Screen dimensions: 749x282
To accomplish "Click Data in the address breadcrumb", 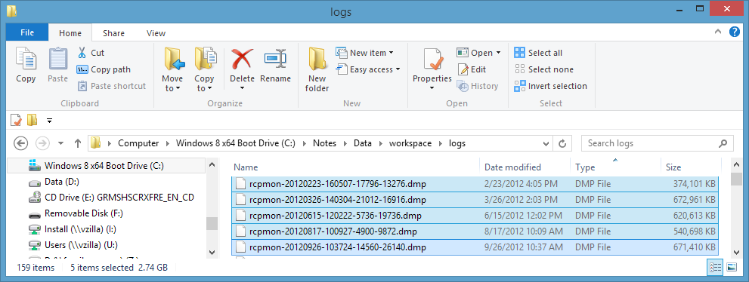I will pyautogui.click(x=363, y=143).
